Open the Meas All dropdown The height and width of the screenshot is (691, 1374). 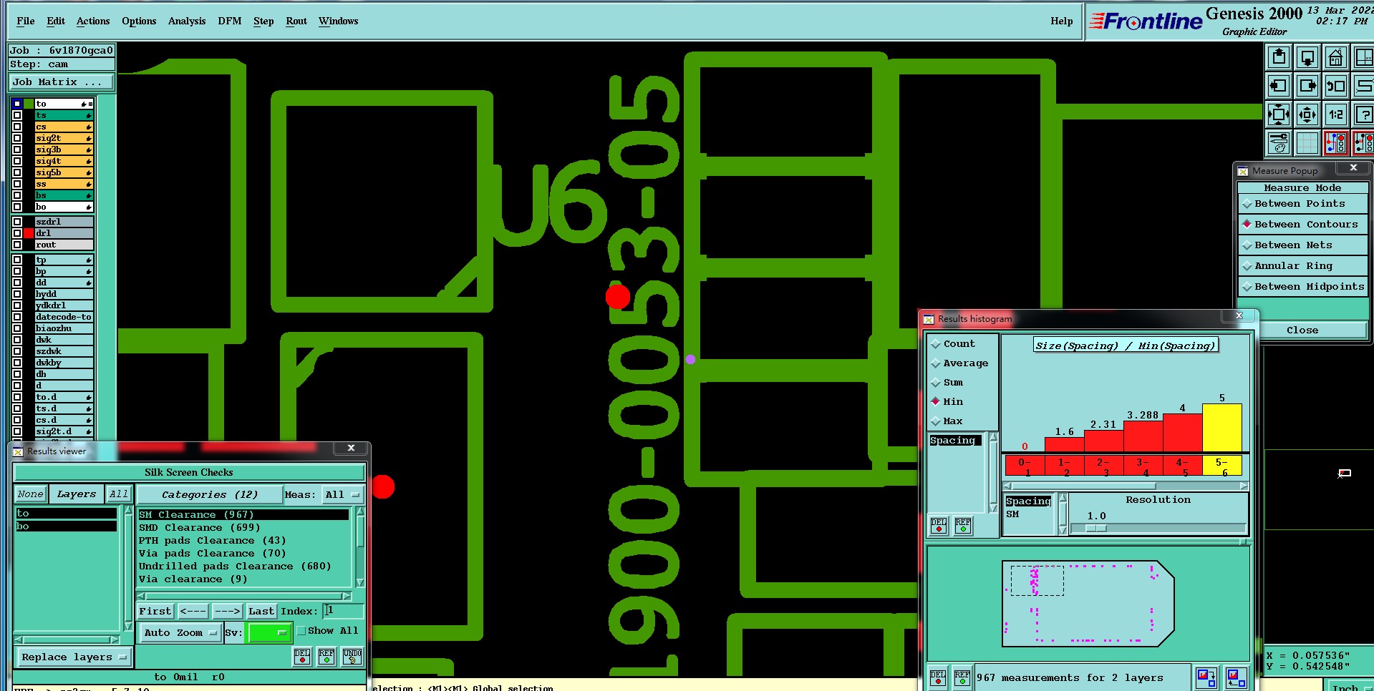pos(342,494)
